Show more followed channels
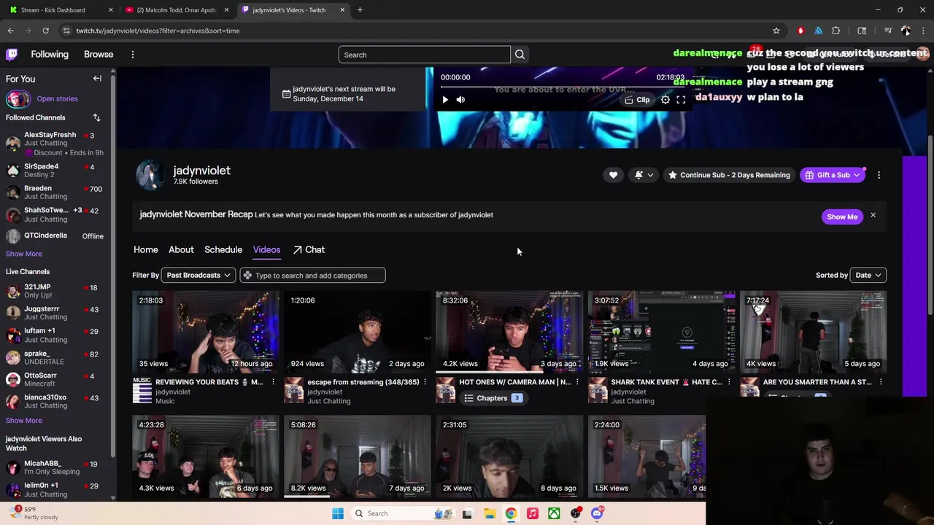This screenshot has width=934, height=525. tap(24, 254)
